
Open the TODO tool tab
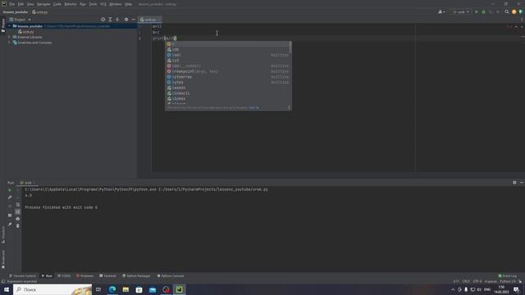(x=64, y=276)
